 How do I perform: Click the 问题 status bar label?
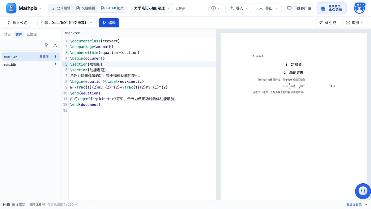[x=6, y=205]
